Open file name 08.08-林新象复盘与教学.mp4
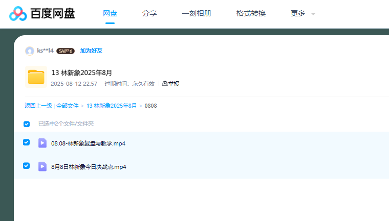The height and width of the screenshot is (221, 389). pyautogui.click(x=88, y=143)
